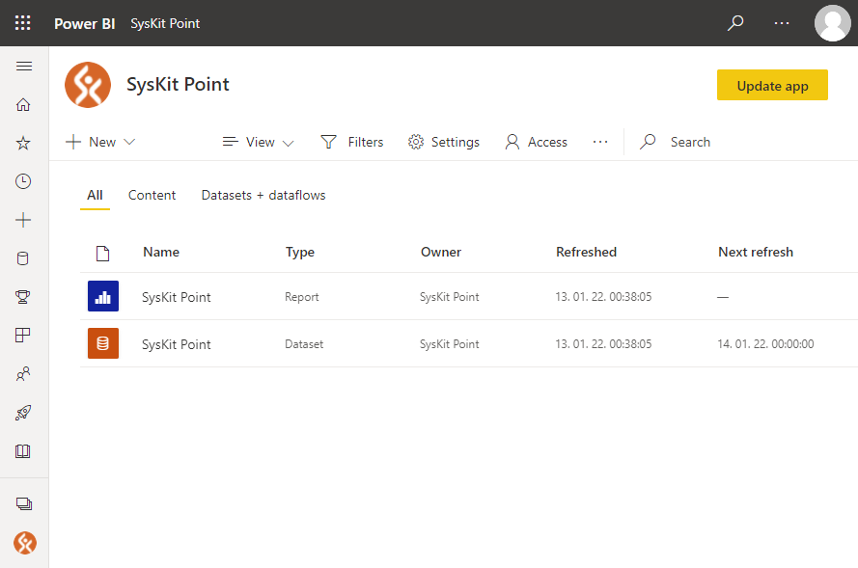The height and width of the screenshot is (568, 858).
Task: Open Deployment pipelines rocket icon
Action: (23, 412)
